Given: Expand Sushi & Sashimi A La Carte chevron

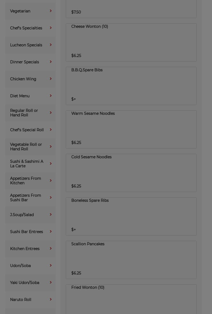Looking at the screenshot, I should point(51,164).
